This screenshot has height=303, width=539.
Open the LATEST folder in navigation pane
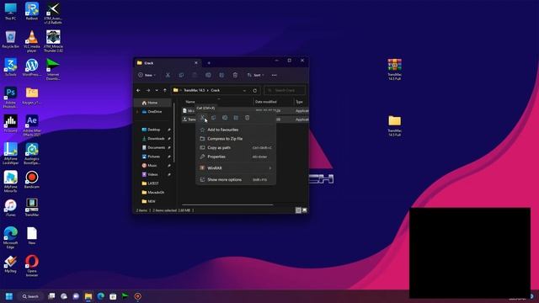[x=153, y=183]
